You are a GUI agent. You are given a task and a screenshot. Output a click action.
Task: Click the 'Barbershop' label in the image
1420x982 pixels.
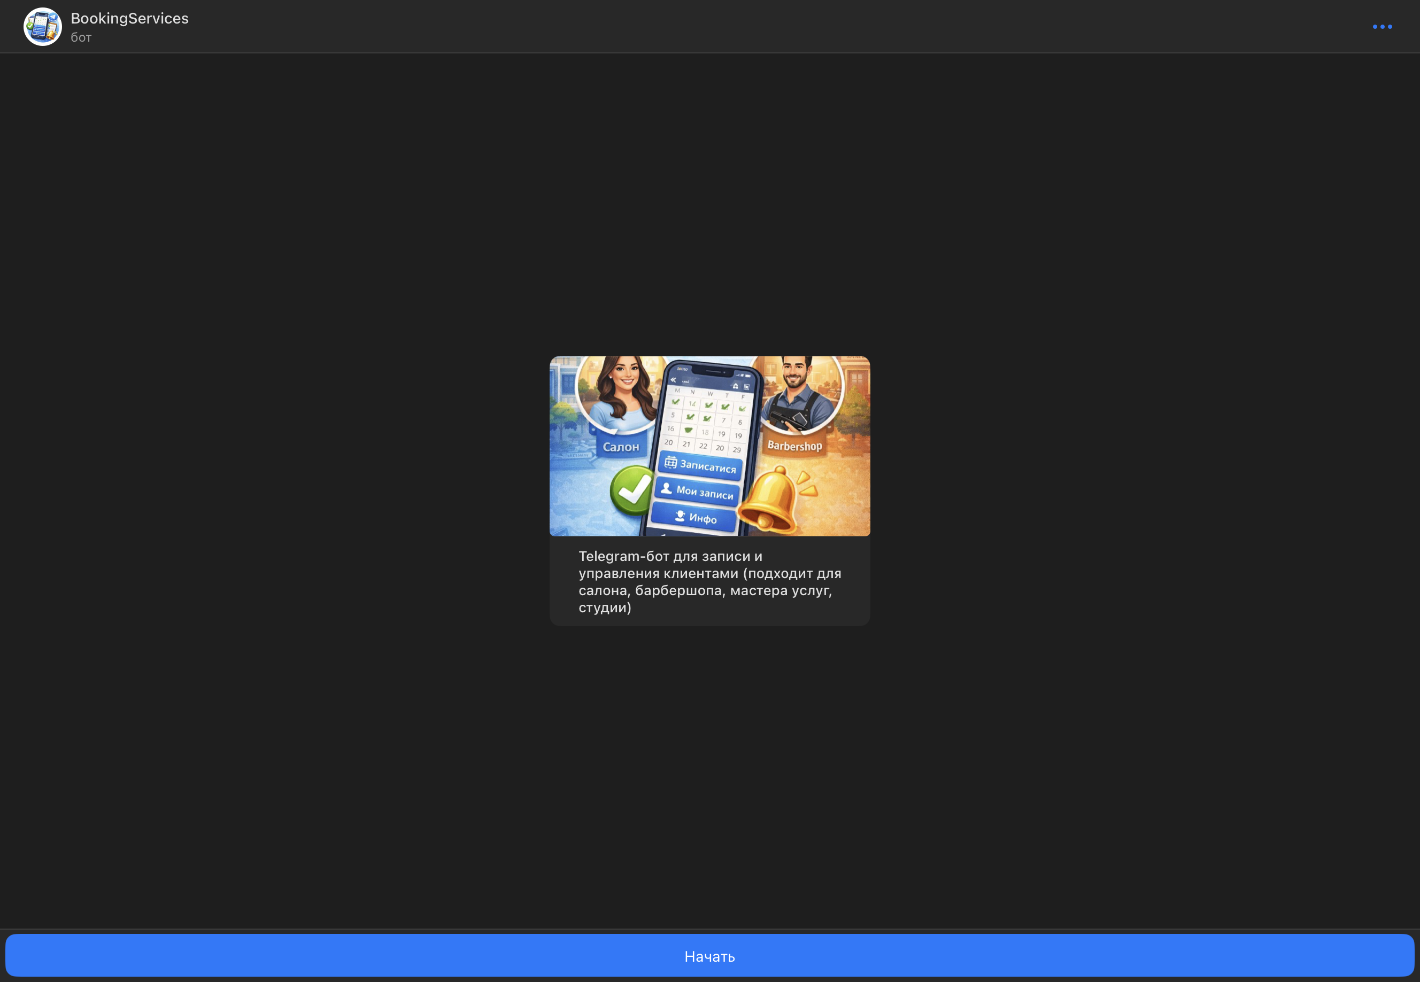coord(794,446)
